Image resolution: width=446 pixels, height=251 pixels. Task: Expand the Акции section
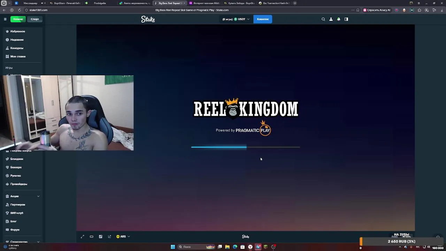[x=22, y=196]
